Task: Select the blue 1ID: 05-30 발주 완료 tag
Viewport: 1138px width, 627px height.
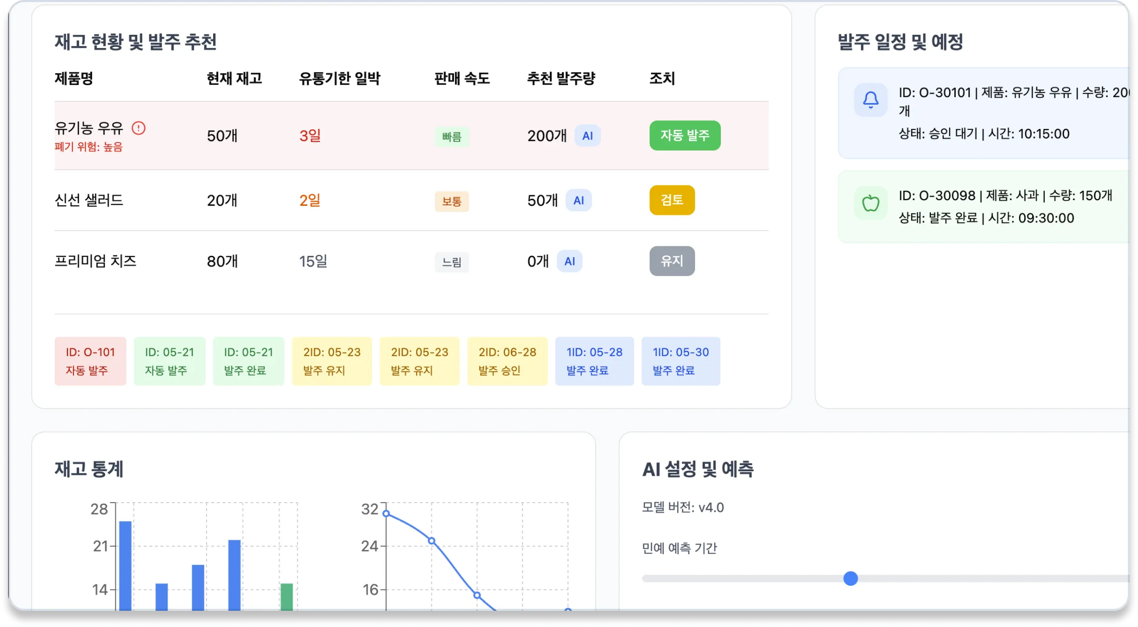Action: 681,361
